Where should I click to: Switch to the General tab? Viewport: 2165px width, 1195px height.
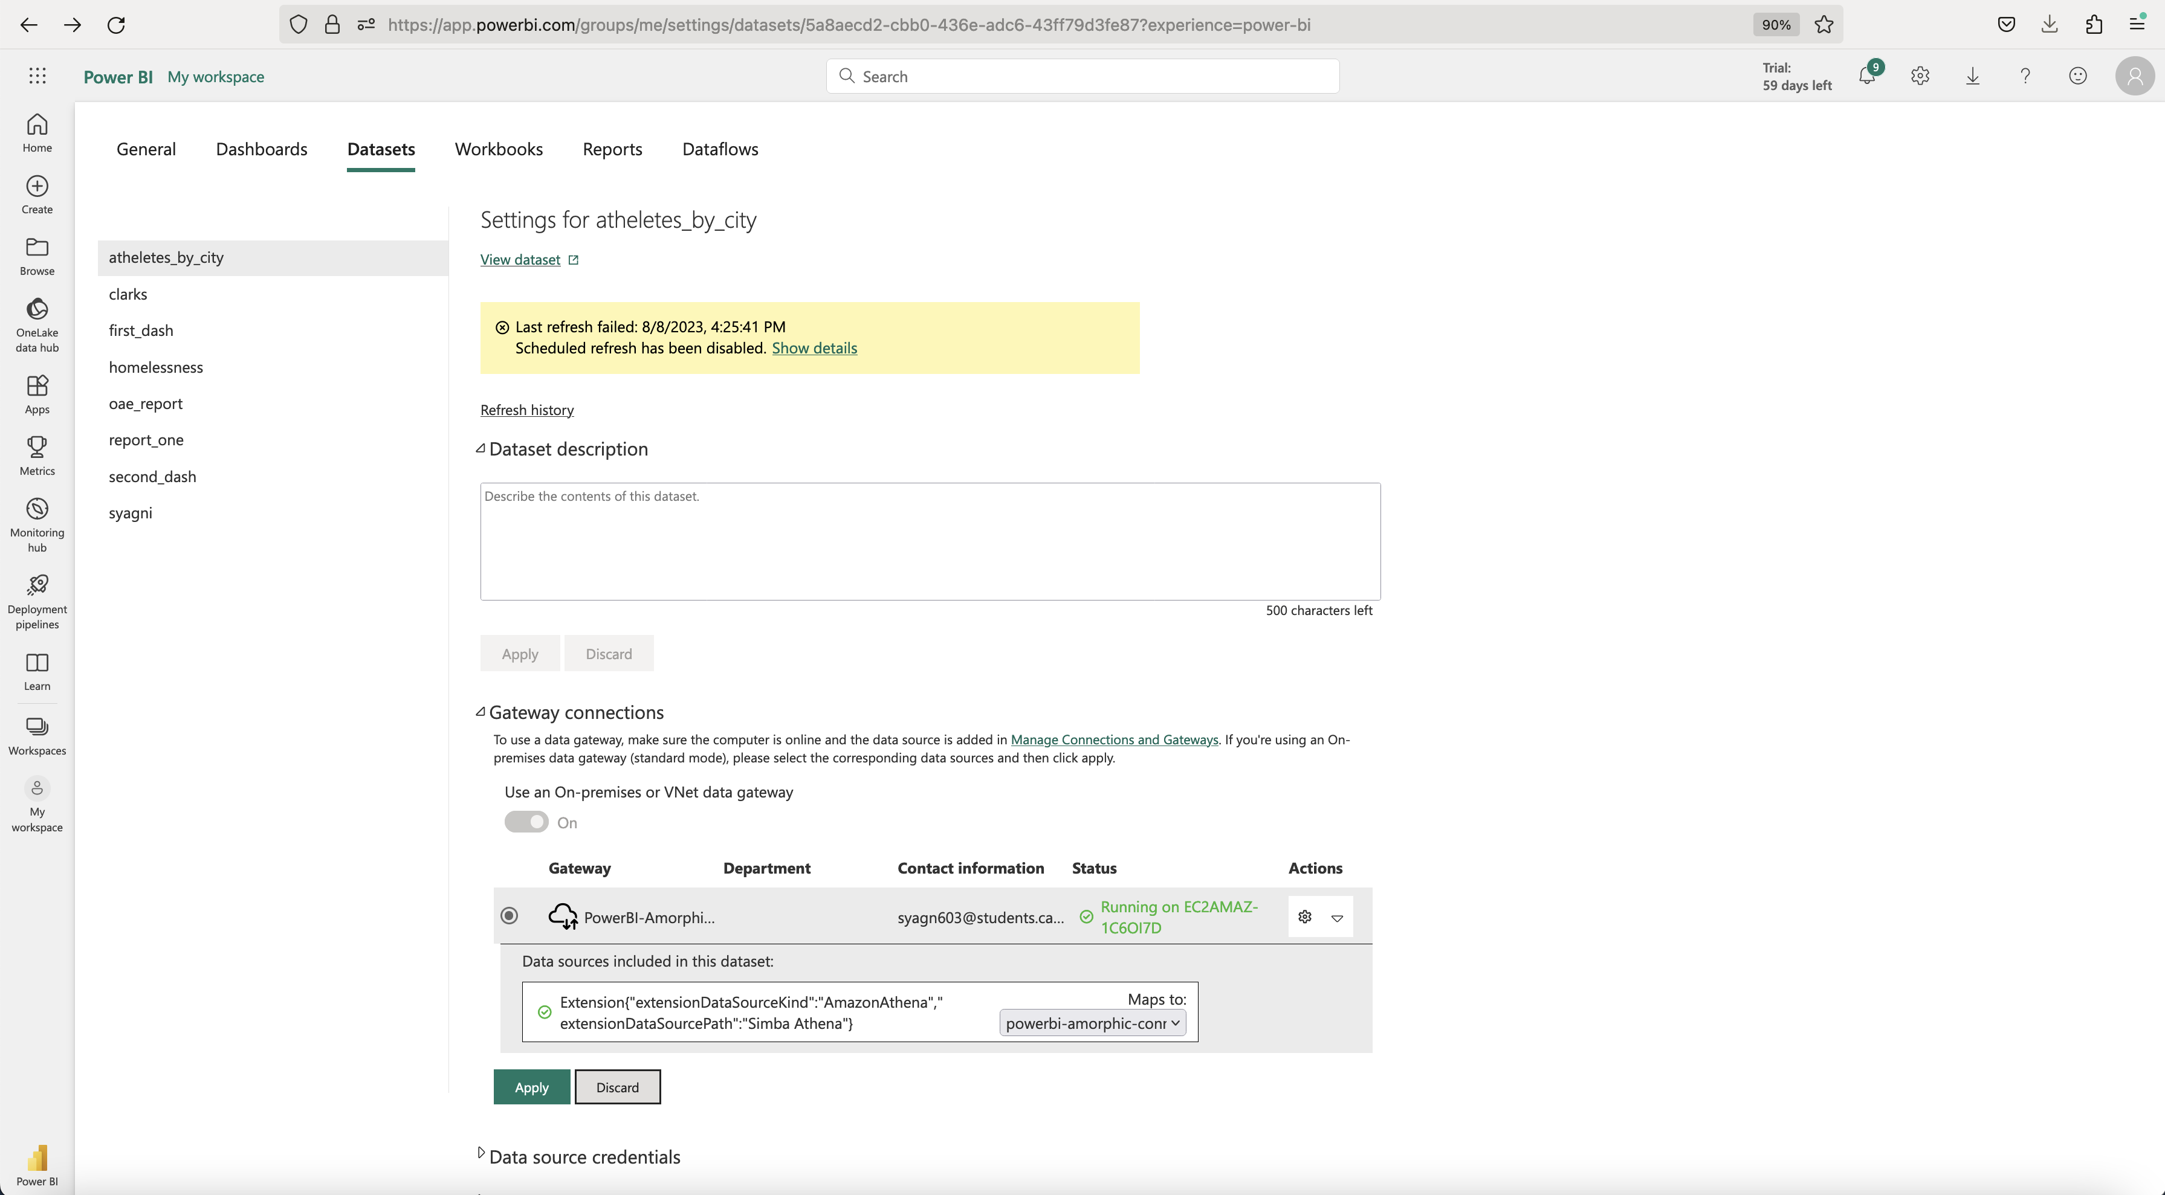[x=146, y=149]
